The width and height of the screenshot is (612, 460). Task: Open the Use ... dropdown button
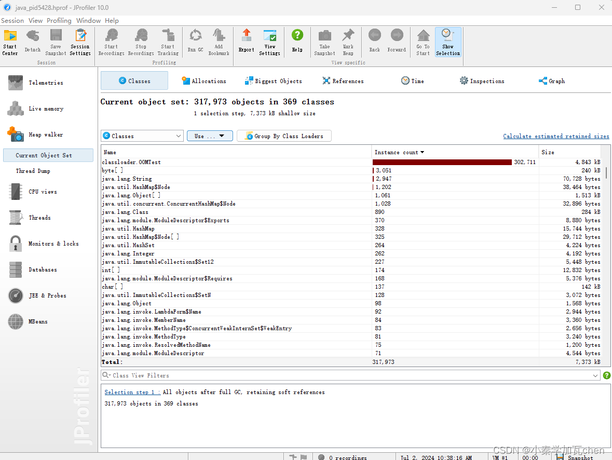[x=210, y=136]
